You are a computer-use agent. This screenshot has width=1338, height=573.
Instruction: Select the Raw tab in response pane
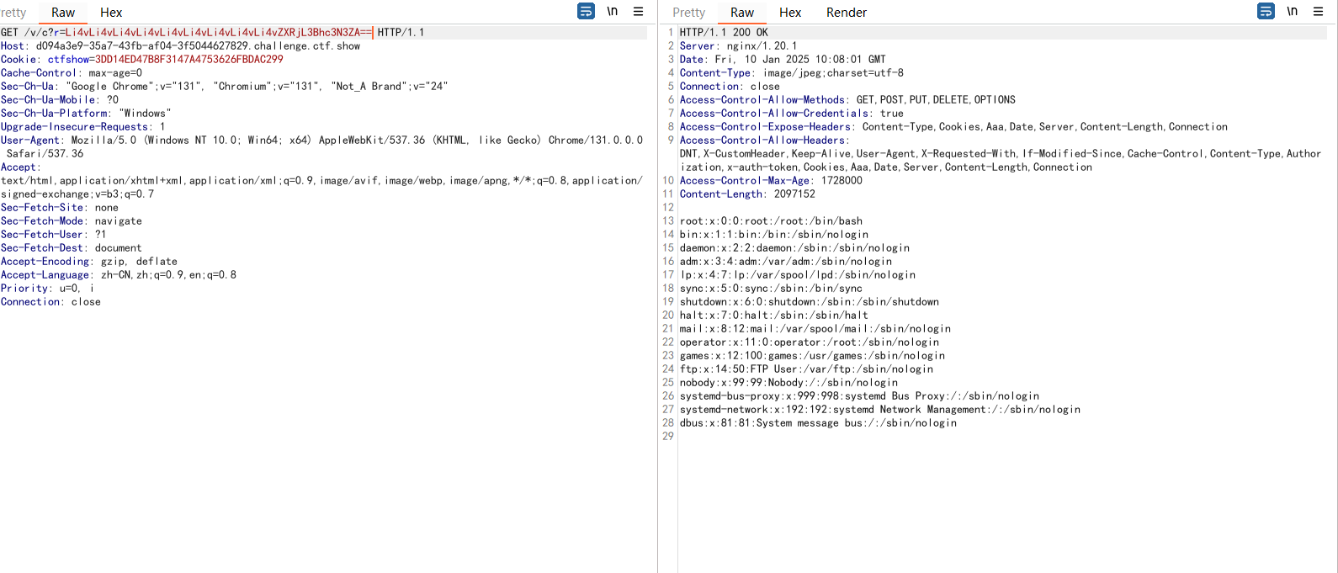pos(742,13)
